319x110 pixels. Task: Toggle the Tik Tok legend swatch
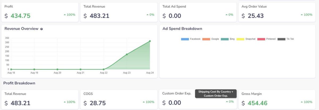(x=282, y=39)
